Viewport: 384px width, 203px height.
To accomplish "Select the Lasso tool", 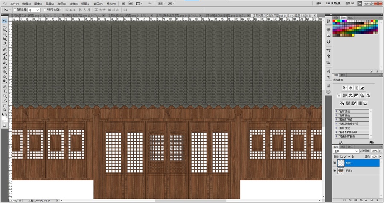I will click(x=5, y=30).
